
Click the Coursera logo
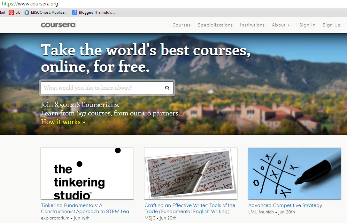click(58, 25)
